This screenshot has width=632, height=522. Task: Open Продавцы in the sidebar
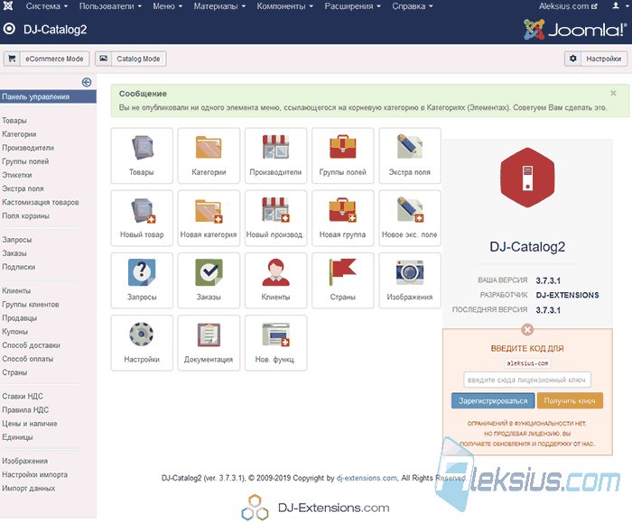[19, 318]
